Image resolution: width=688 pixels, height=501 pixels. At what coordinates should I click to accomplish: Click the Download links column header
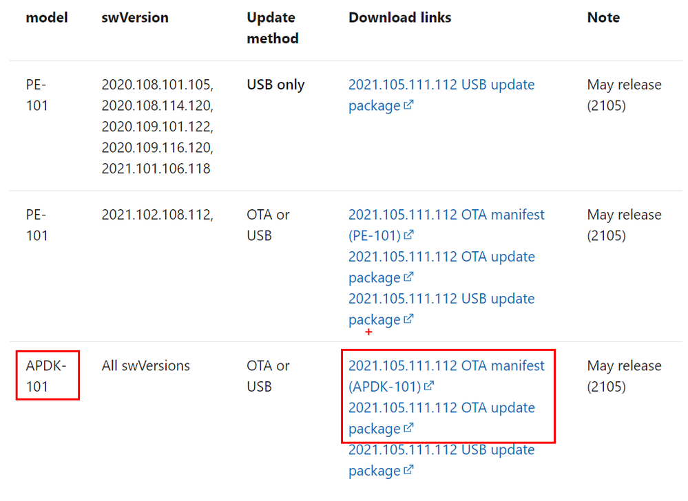(399, 17)
